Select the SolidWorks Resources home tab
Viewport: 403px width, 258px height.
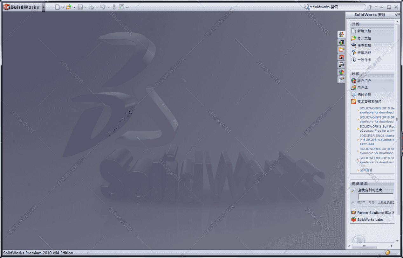(x=341, y=34)
